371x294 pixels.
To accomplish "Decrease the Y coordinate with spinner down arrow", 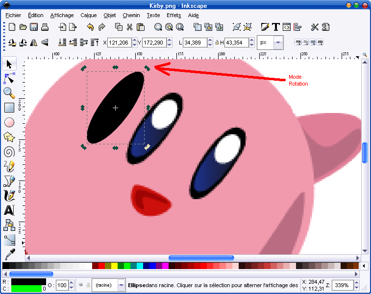I will pos(169,45).
